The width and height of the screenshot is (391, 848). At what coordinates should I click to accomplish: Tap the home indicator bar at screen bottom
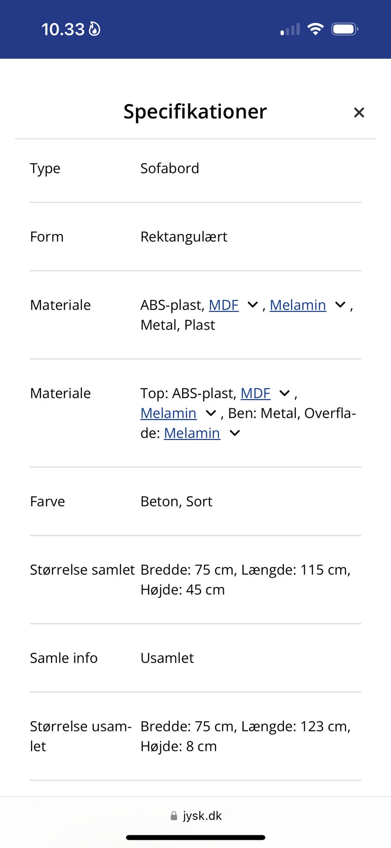pos(195,836)
